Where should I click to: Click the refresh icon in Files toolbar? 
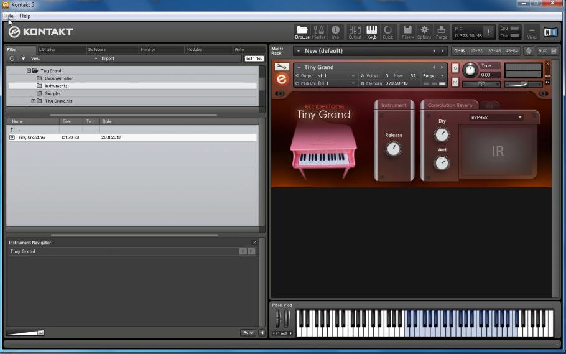point(12,58)
